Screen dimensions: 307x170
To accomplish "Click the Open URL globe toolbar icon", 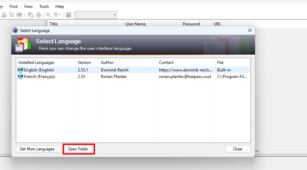I will (19, 15).
